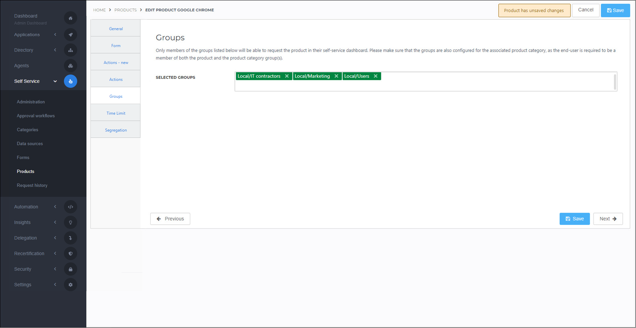The width and height of the screenshot is (636, 328).
Task: Collapse the Self Service section chevron
Action: [55, 81]
